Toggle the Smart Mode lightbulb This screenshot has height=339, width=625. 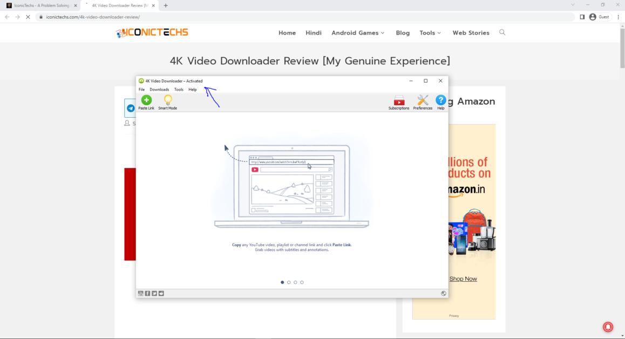click(167, 102)
